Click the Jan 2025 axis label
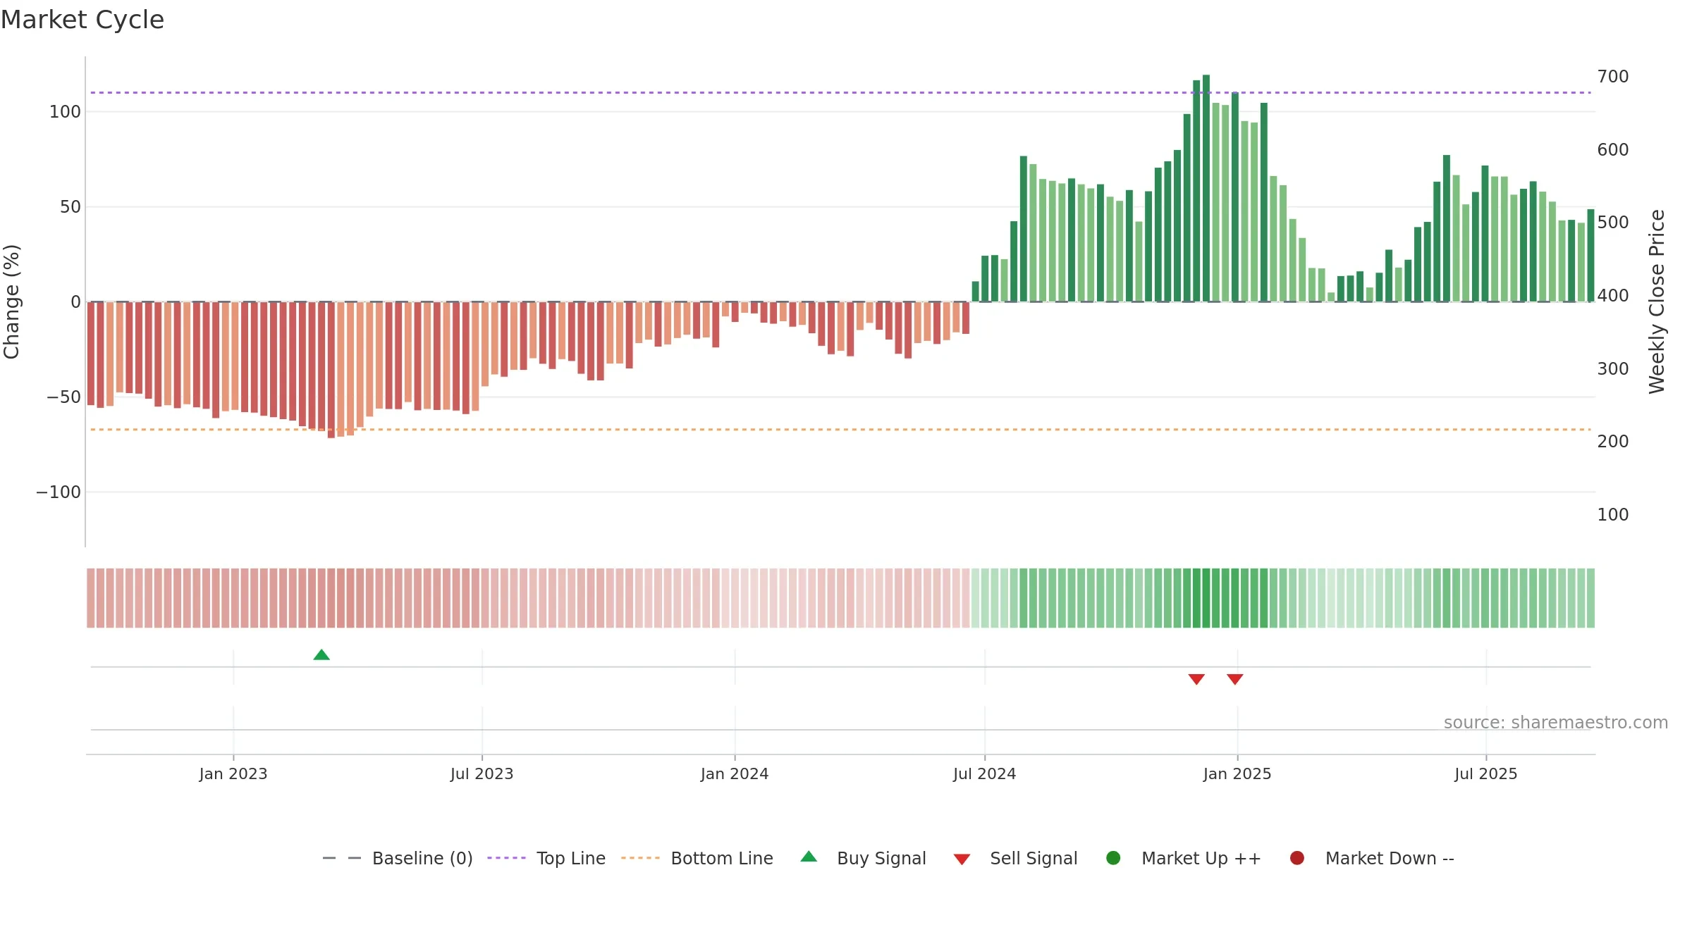 [x=1237, y=774]
